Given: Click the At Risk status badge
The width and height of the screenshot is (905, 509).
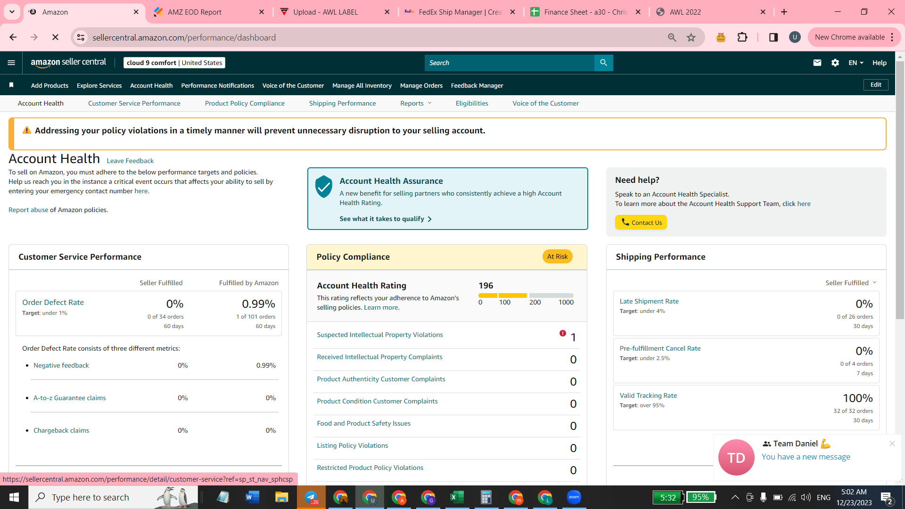Looking at the screenshot, I should click(557, 256).
